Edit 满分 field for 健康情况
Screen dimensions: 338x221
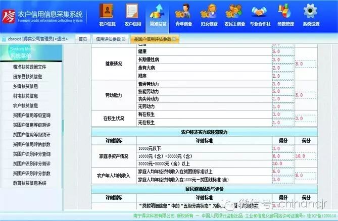[306, 64]
